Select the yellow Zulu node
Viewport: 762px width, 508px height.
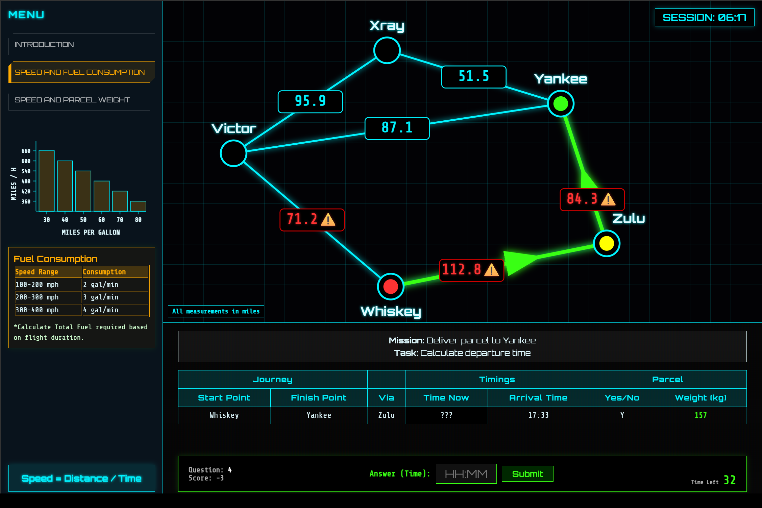(x=607, y=243)
